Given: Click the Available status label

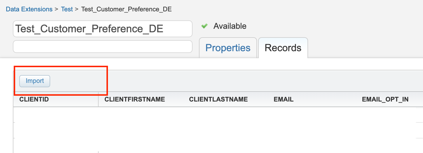Looking at the screenshot, I should coord(230,26).
